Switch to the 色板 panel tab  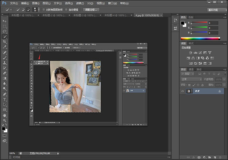click(x=191, y=17)
